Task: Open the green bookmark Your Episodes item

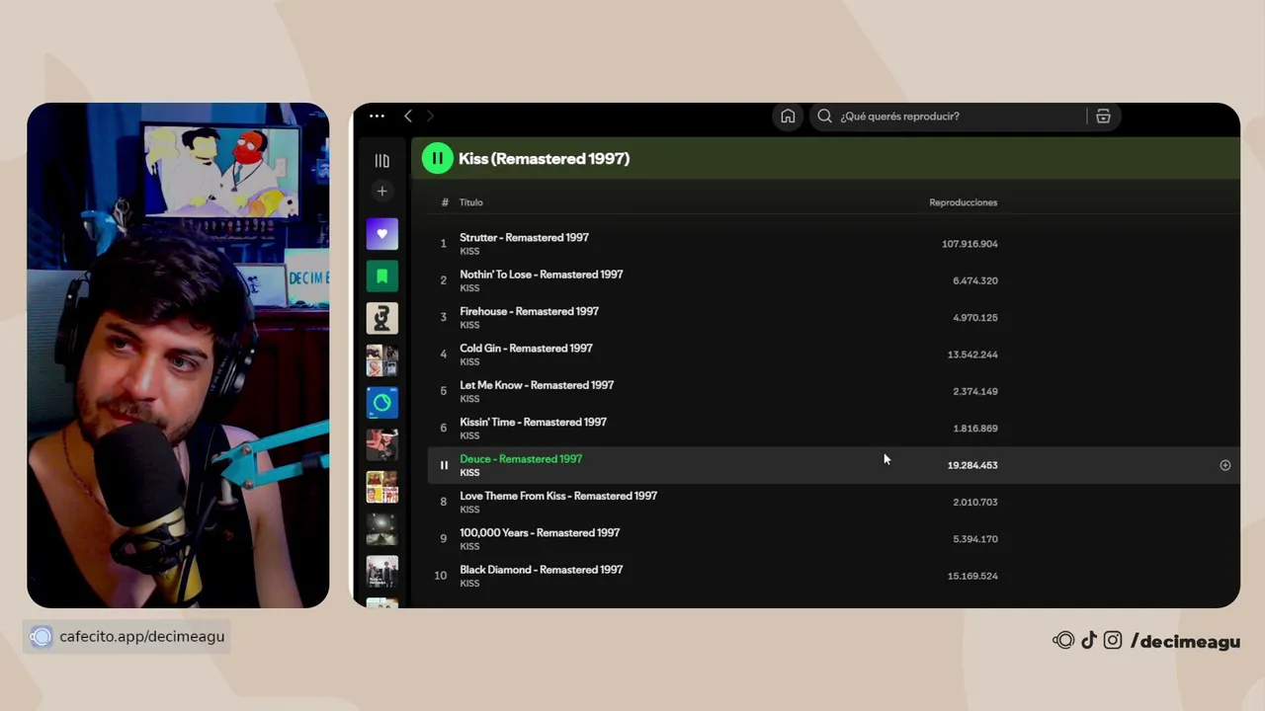Action: tap(382, 276)
